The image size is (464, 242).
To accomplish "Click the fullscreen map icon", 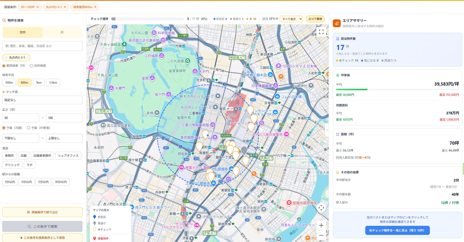I will coord(321,32).
